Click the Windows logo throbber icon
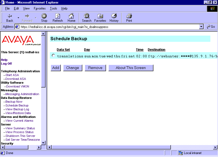218x163 pixels. click(212, 9)
